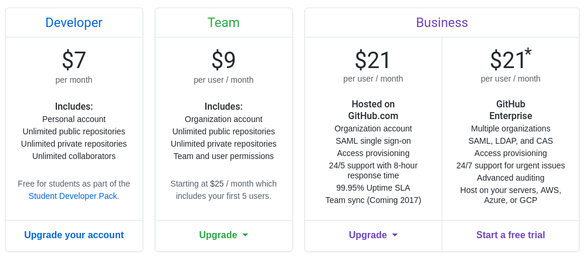Select the Developer plan heading
This screenshot has height=264, width=586.
[x=74, y=22]
